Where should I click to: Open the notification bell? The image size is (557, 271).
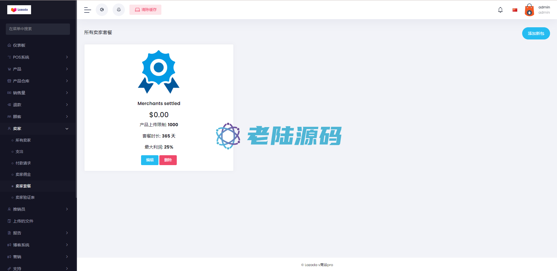coord(500,10)
